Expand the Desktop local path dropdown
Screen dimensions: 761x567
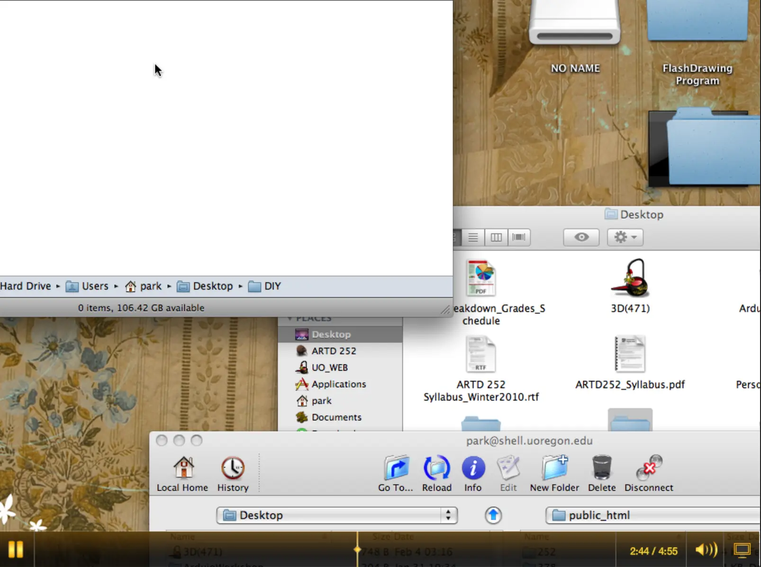pyautogui.click(x=336, y=515)
